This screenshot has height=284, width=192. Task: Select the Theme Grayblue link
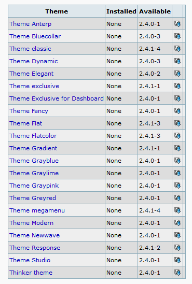pyautogui.click(x=34, y=161)
